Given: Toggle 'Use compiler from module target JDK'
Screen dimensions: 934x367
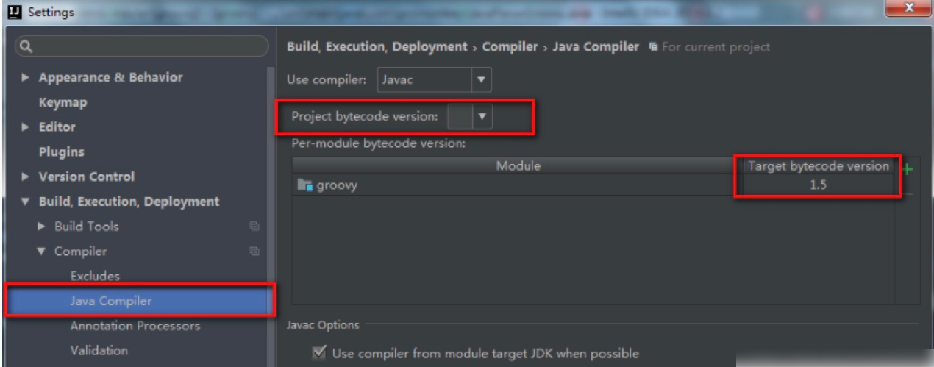Looking at the screenshot, I should pos(319,354).
